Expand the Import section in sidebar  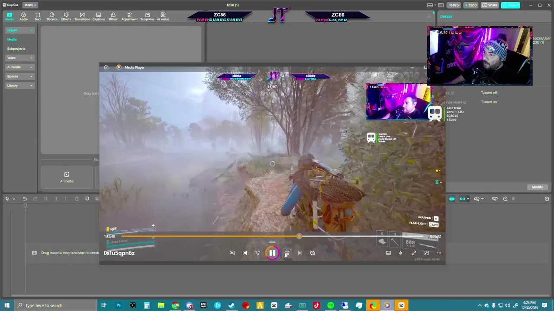(x=20, y=30)
